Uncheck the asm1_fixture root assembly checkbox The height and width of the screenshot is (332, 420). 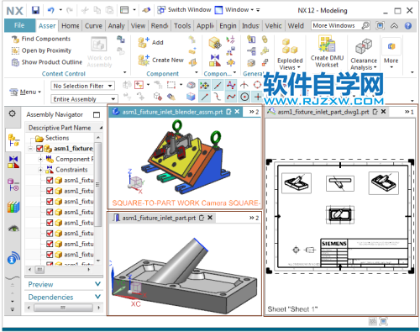click(39, 149)
